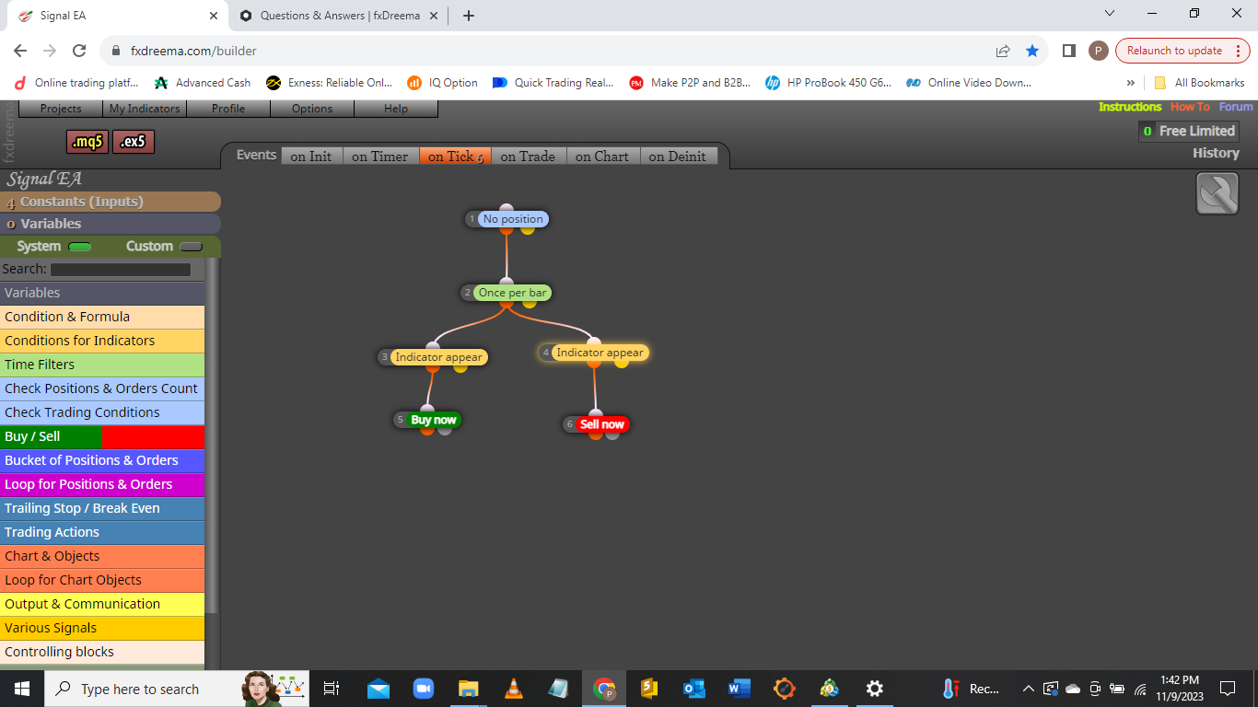Select the No position block
Screen dimensions: 1258x707
pyautogui.click(x=513, y=219)
